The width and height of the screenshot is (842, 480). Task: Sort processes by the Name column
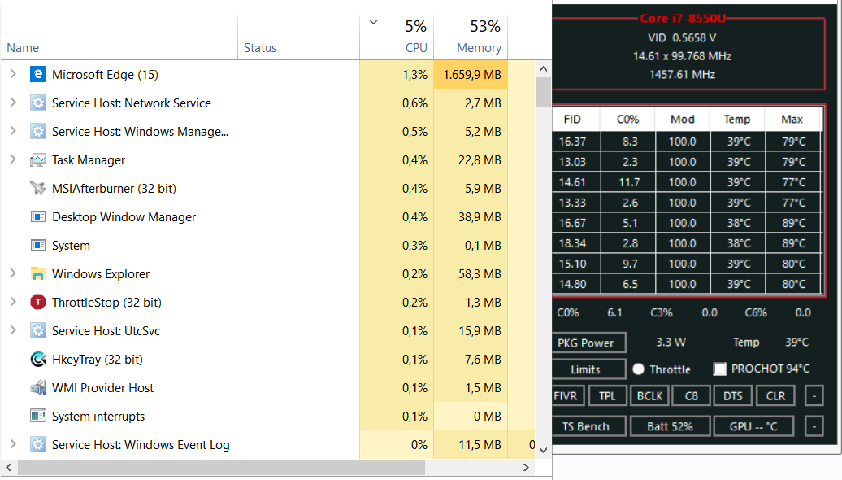[x=23, y=48]
